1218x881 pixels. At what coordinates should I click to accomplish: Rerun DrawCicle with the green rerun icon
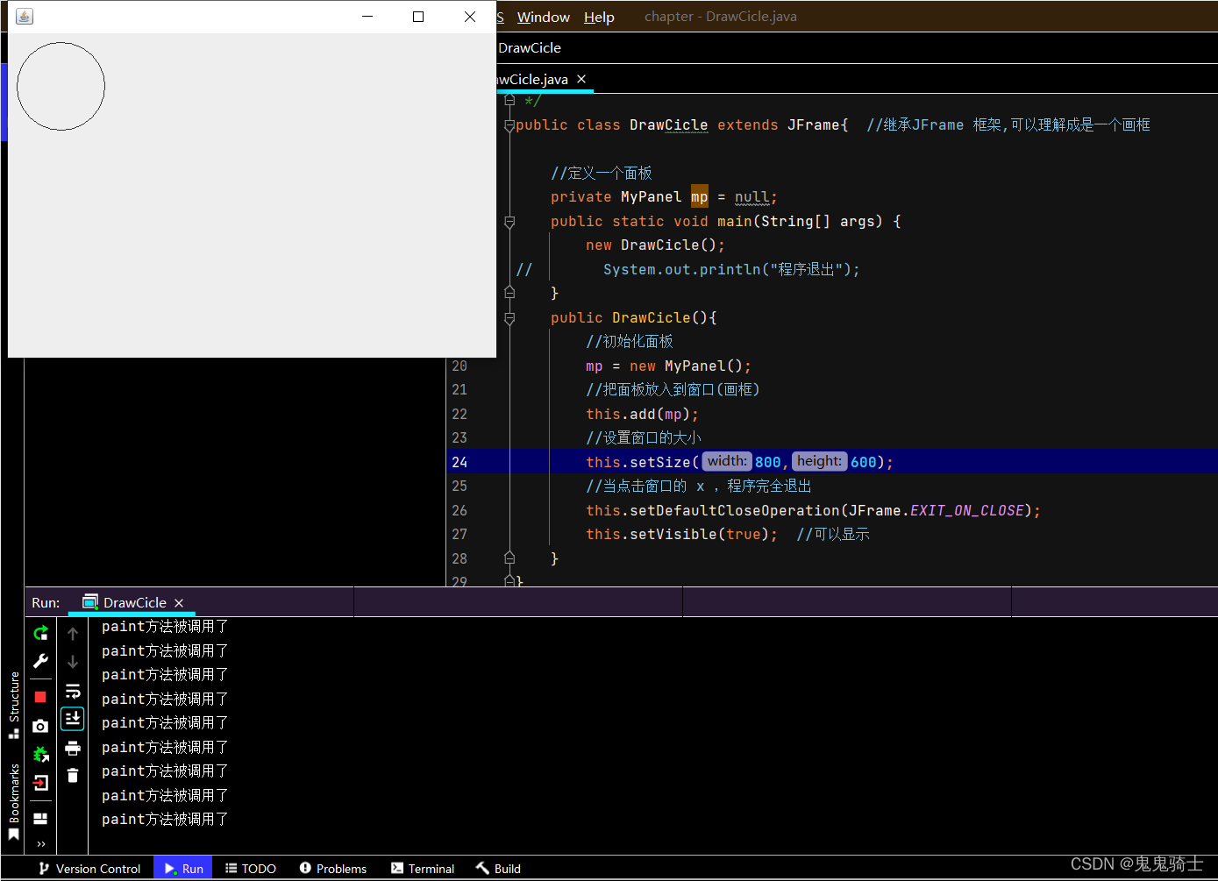(x=40, y=633)
